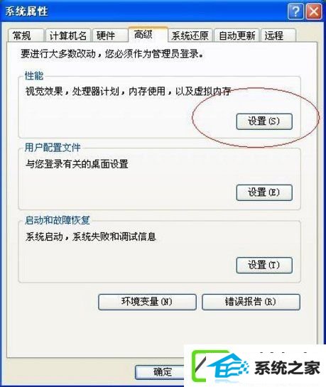
Task: Open the 自动更新 tab
Action: pos(237,36)
